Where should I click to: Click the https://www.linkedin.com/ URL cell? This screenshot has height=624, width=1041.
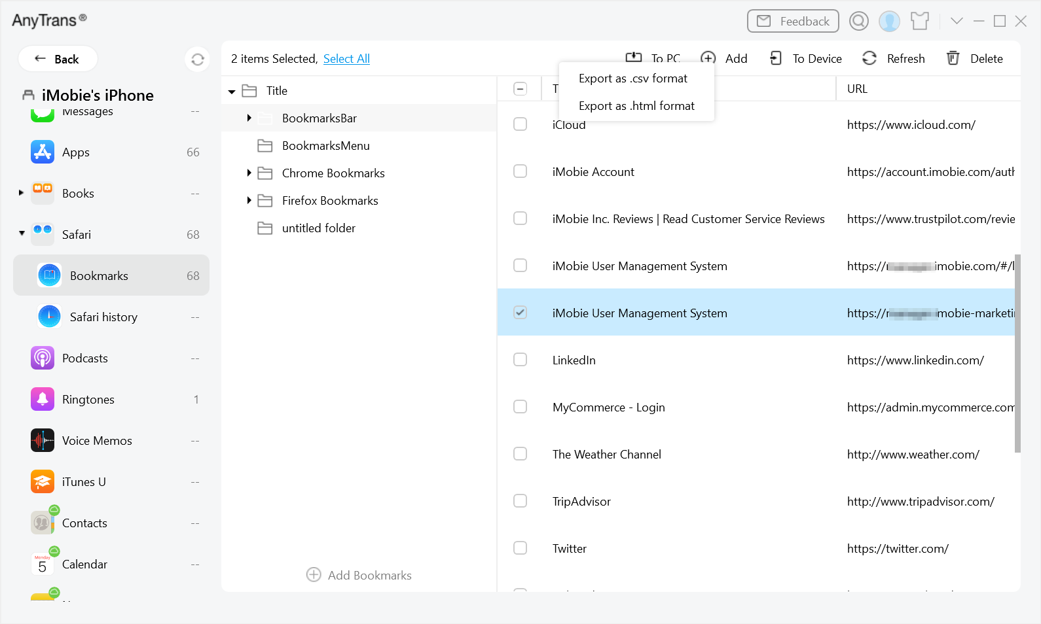[x=915, y=360]
